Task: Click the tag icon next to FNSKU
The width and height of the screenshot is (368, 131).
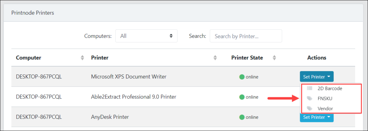Action: (x=310, y=98)
